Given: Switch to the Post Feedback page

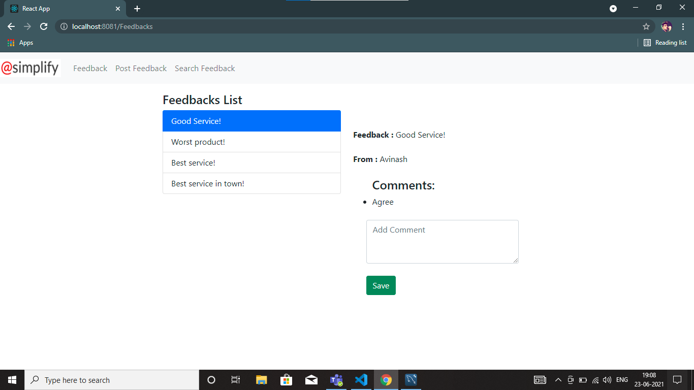Looking at the screenshot, I should [x=141, y=68].
